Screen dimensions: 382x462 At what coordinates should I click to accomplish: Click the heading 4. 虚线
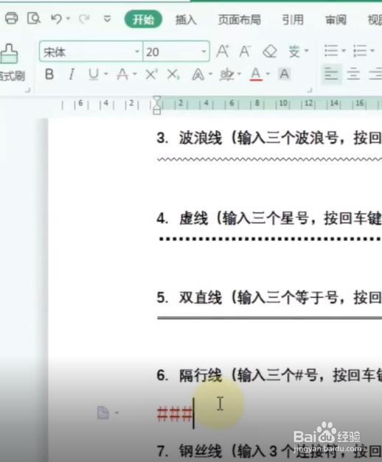coord(182,218)
